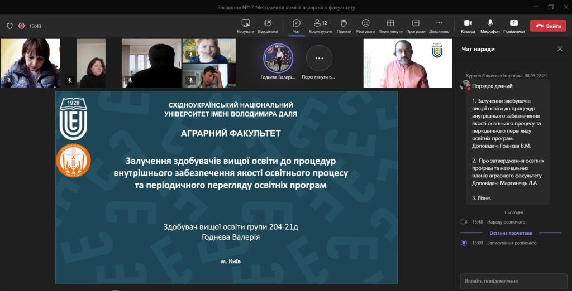This screenshot has width=572, height=291.
Task: Pop out the shared content with Відкріпити
Action: click(268, 23)
